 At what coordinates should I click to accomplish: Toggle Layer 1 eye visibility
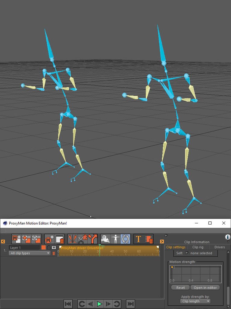(54, 247)
